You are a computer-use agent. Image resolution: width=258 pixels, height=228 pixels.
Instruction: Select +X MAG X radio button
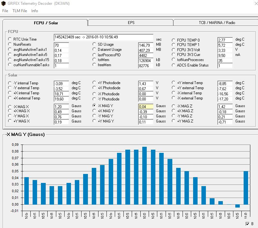(10, 111)
